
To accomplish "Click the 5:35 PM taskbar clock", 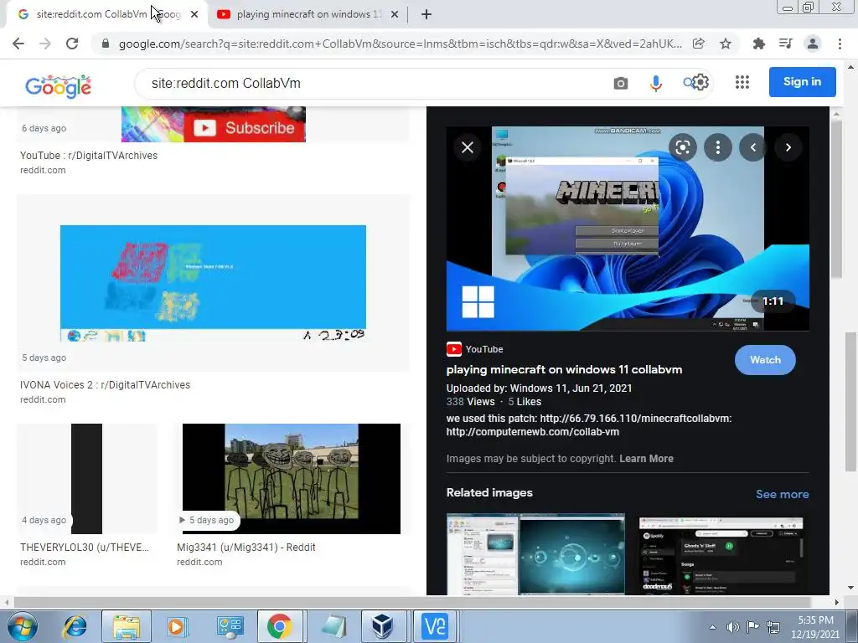I will [815, 626].
